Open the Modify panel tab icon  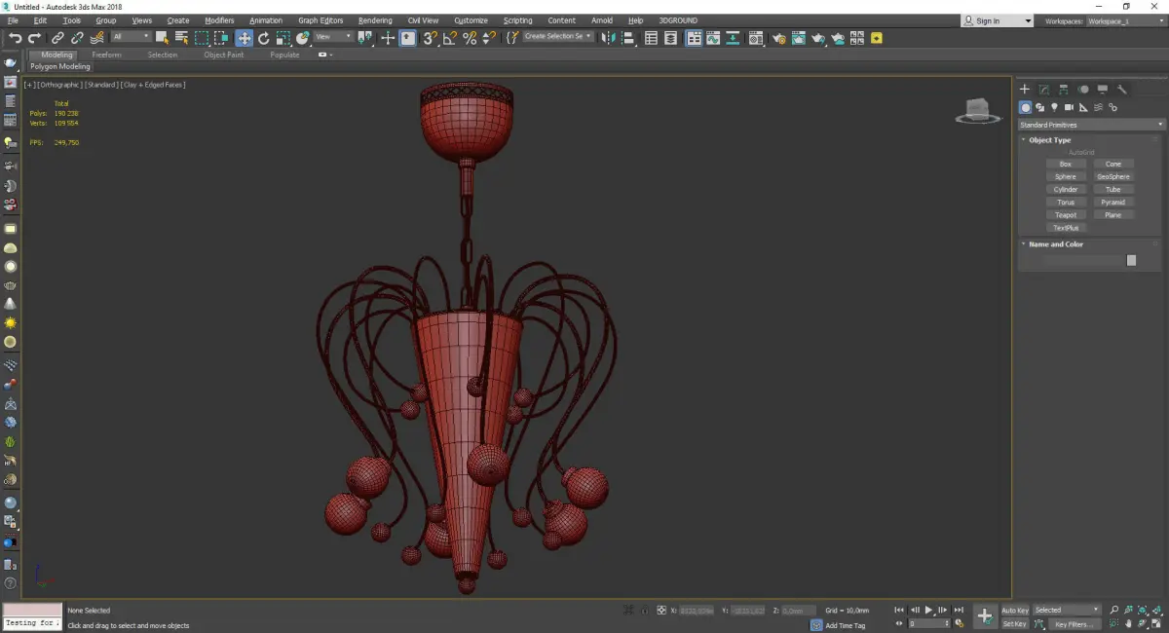click(1043, 90)
